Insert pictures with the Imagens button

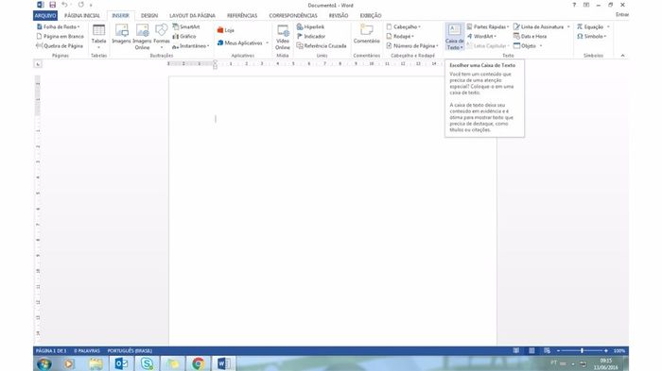point(121,35)
